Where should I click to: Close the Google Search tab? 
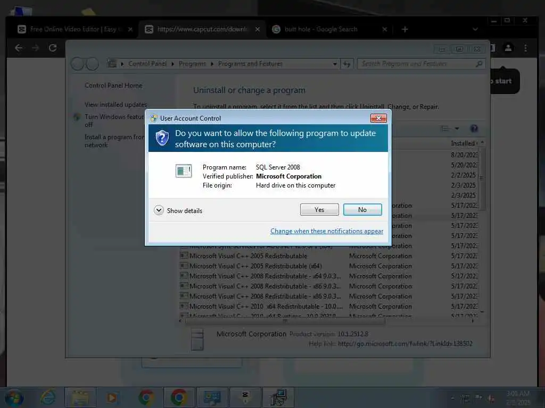tap(384, 30)
